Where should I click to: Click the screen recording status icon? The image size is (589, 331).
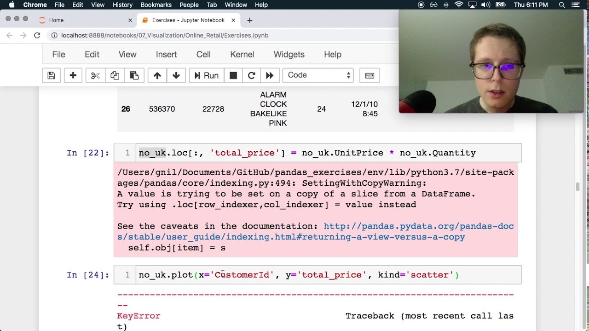[421, 5]
